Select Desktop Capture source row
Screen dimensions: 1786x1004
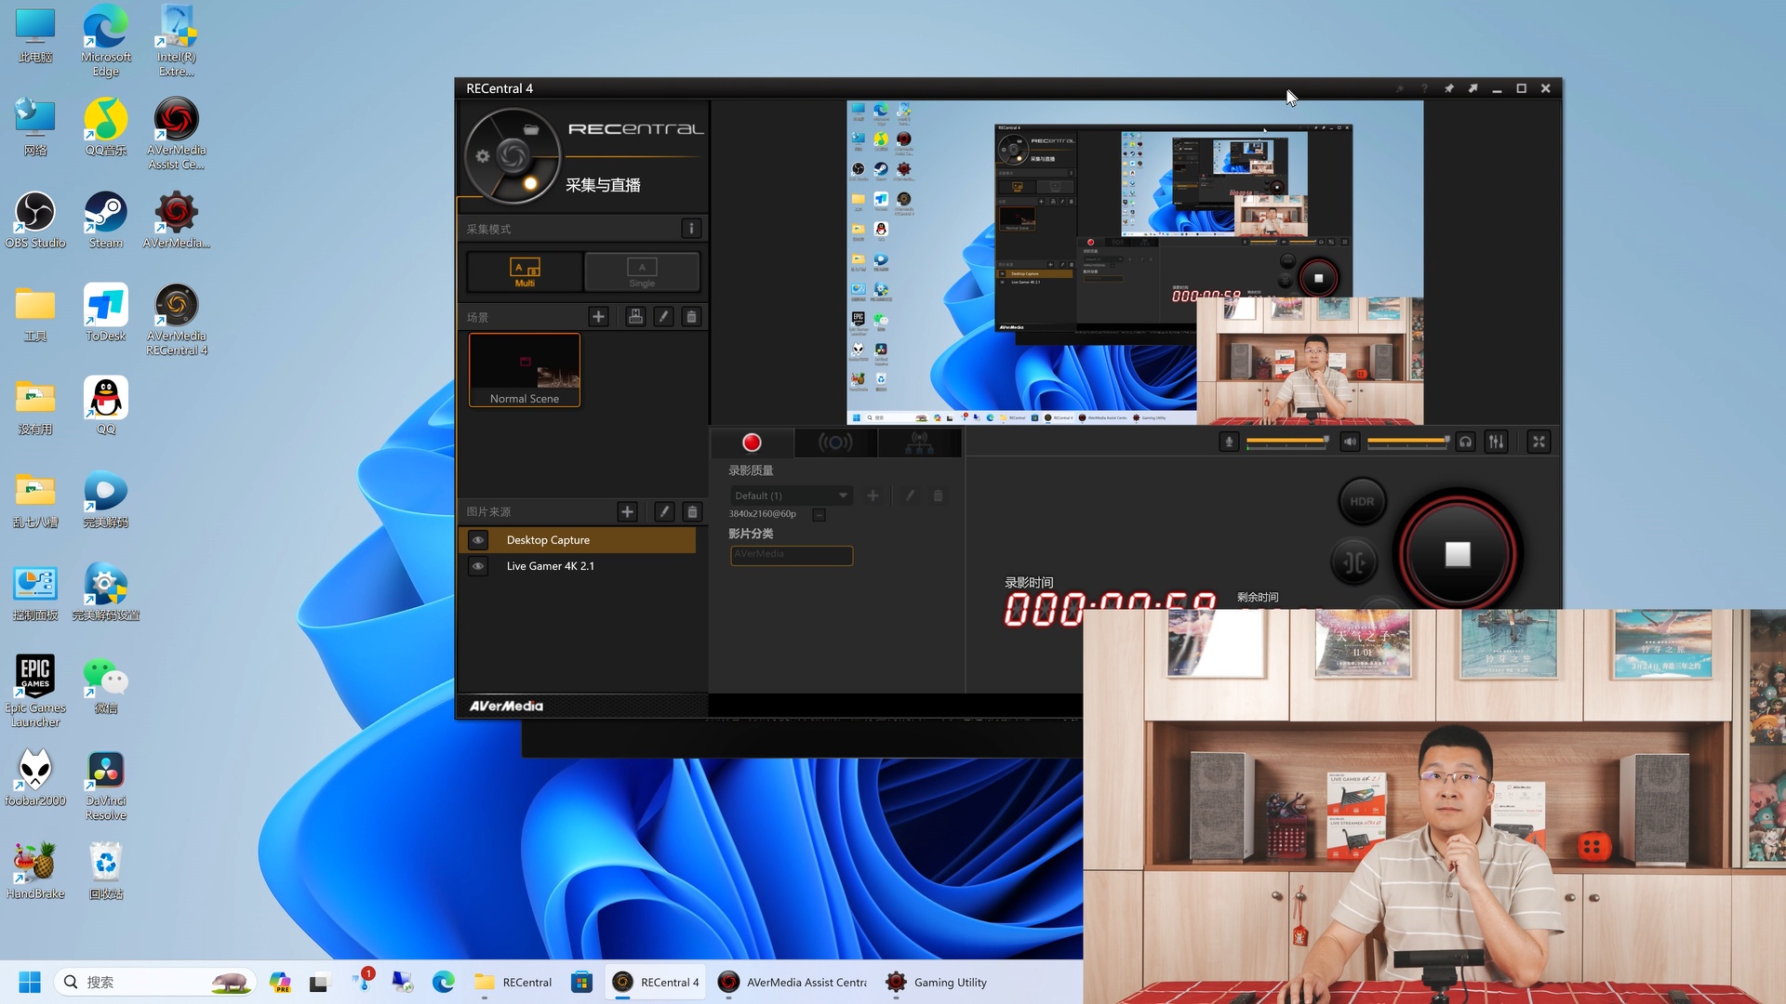577,540
